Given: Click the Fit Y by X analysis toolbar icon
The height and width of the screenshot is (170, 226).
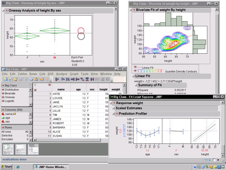Looking at the screenshot, I should (63, 79).
